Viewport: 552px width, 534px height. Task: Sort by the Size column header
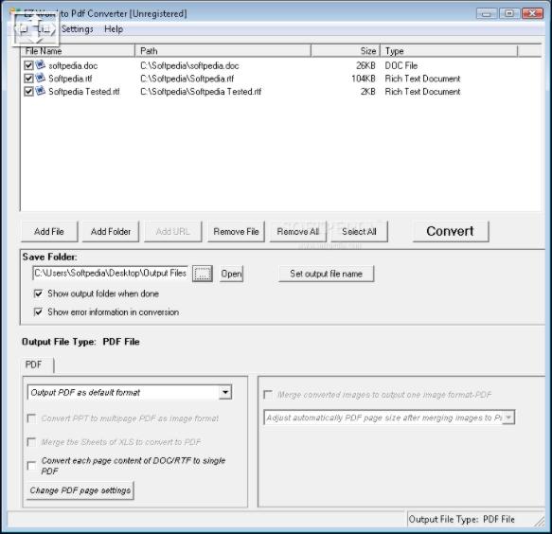coord(346,51)
